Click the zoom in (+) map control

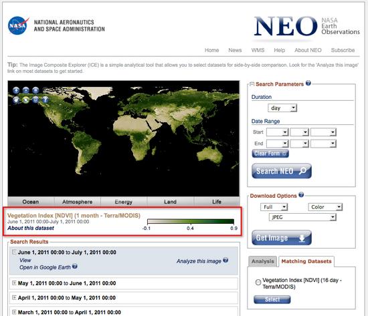point(16,90)
